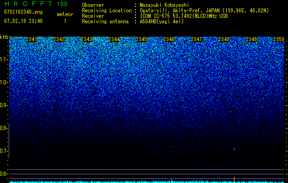Click the 0.8 kHz axis label

coord(4,128)
